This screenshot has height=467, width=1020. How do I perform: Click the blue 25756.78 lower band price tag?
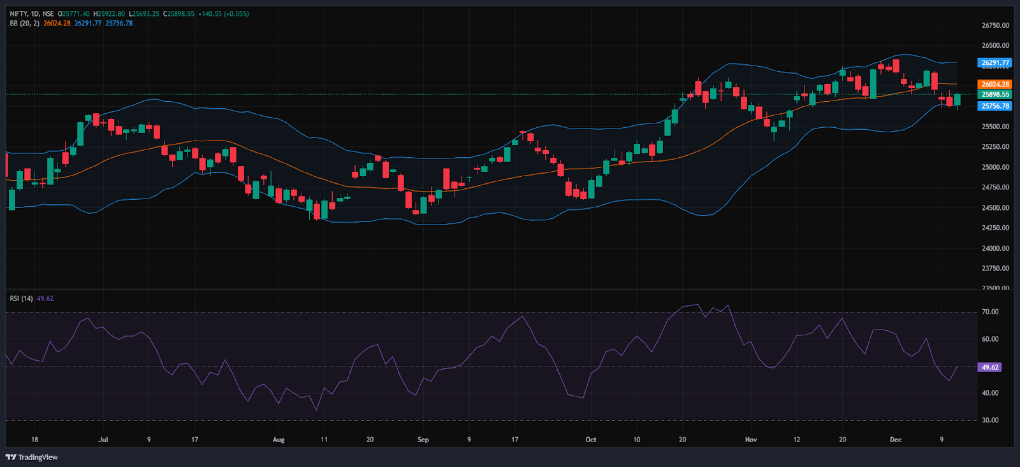click(994, 106)
